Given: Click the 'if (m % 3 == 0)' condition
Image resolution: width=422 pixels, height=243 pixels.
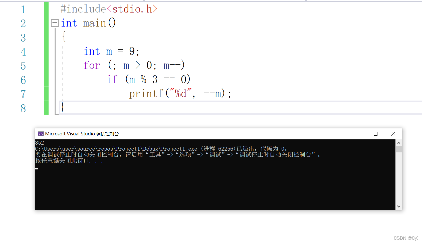Looking at the screenshot, I should tap(149, 79).
